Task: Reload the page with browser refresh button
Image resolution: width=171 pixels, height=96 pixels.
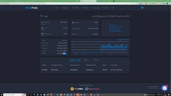Action: pos(6,3)
